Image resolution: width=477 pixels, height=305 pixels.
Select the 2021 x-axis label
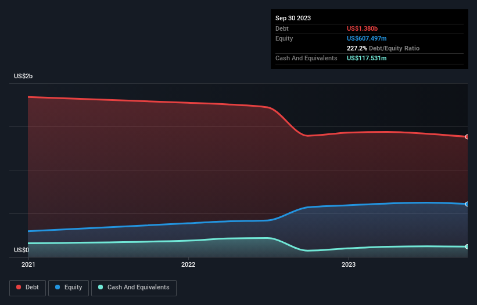28,264
